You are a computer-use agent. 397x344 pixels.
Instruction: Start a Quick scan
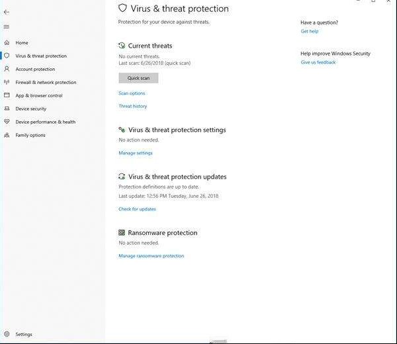click(138, 78)
